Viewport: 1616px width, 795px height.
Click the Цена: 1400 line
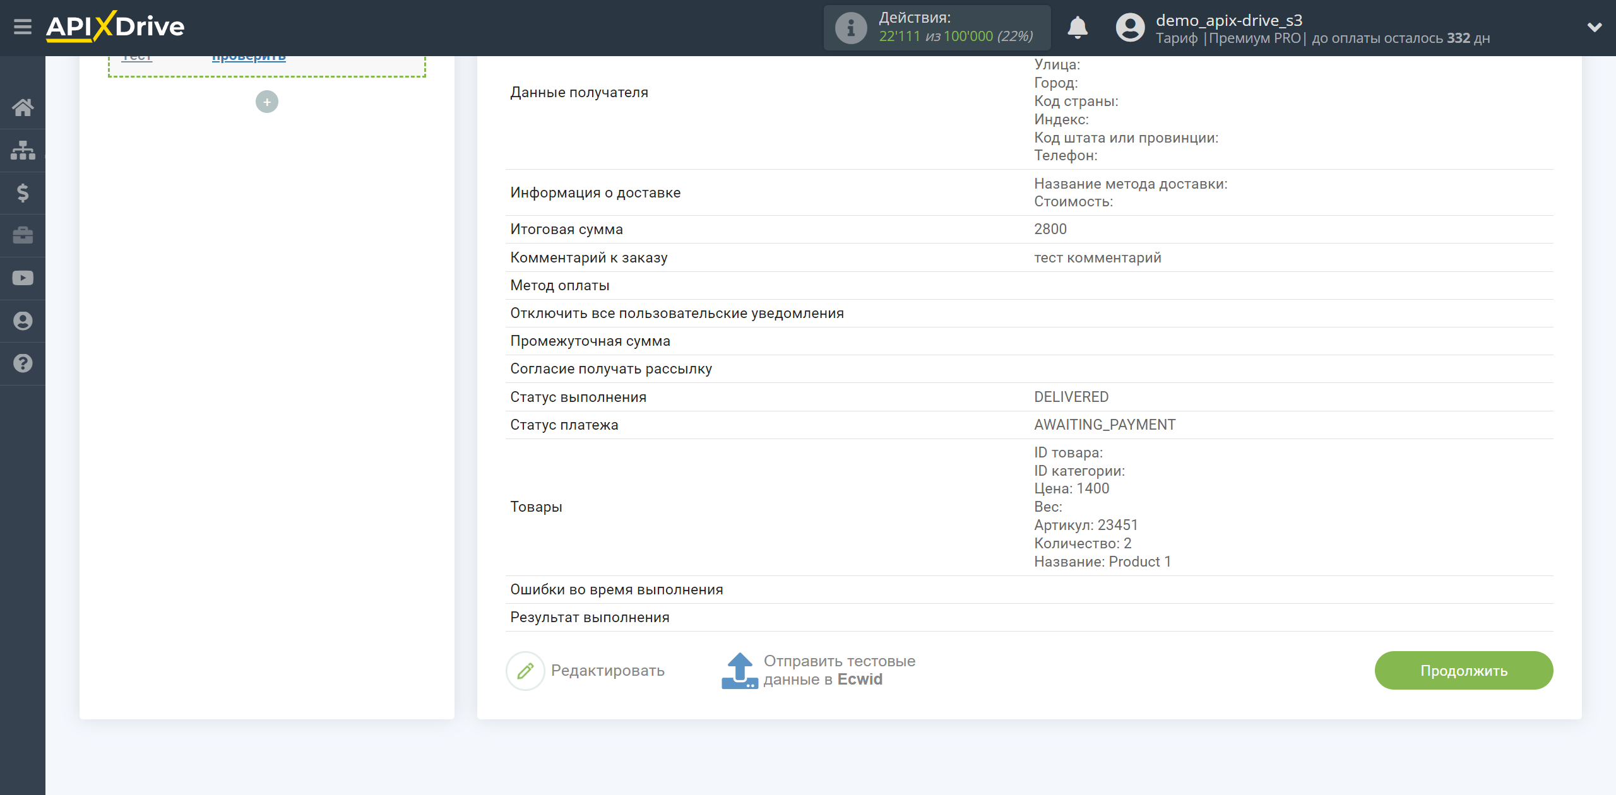click(x=1071, y=488)
